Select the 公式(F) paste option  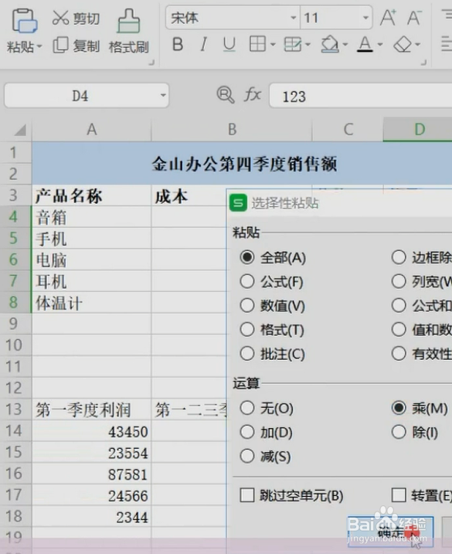(247, 281)
